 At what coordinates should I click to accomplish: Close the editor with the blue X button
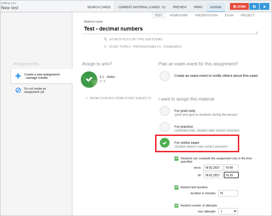click(x=264, y=7)
